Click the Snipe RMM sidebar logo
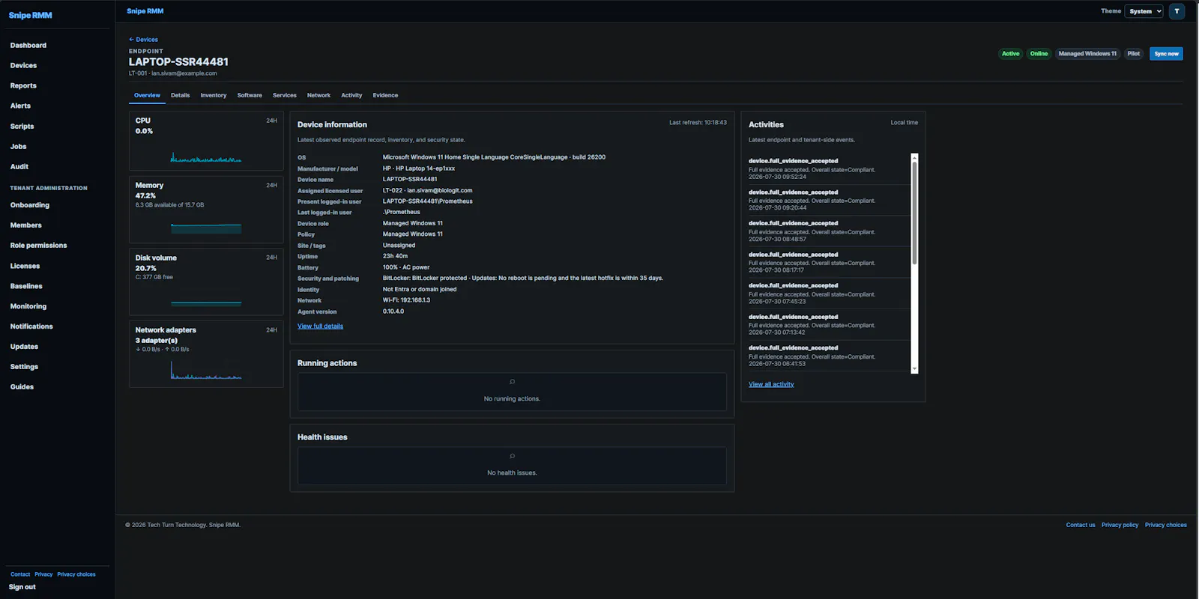The width and height of the screenshot is (1199, 599). coord(31,15)
